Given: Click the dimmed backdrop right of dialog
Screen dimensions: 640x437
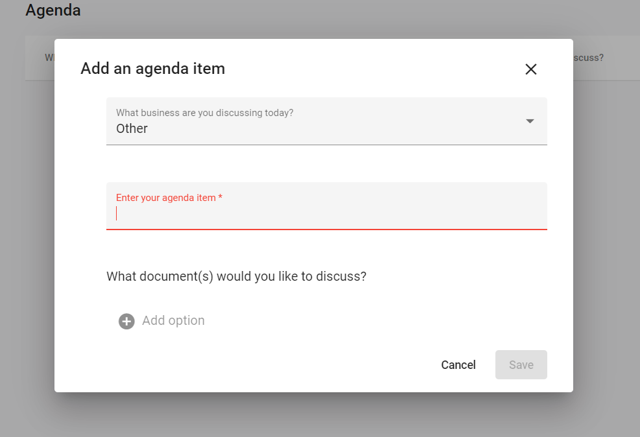Looking at the screenshot, I should [x=606, y=227].
